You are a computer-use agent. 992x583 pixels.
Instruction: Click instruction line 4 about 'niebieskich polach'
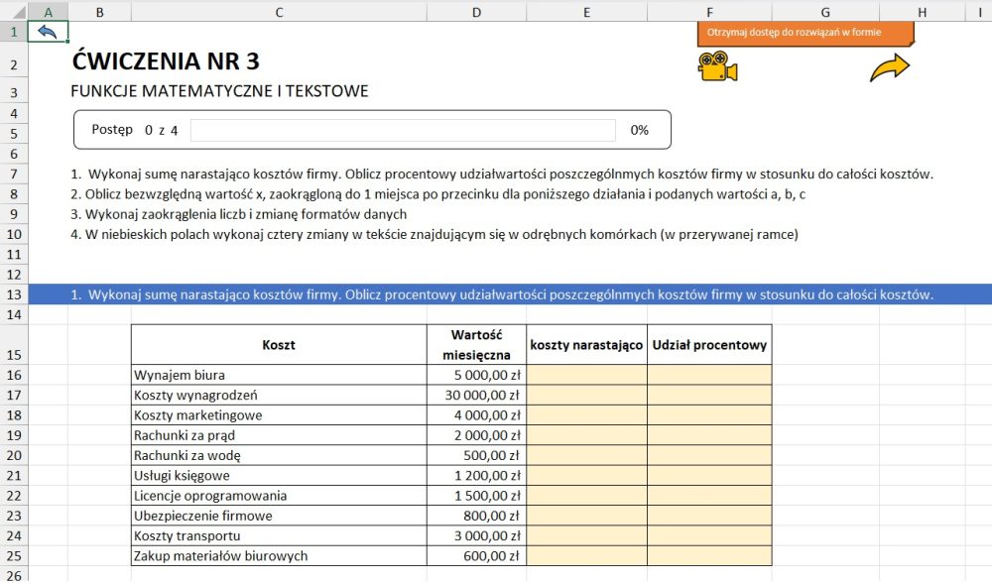(434, 235)
